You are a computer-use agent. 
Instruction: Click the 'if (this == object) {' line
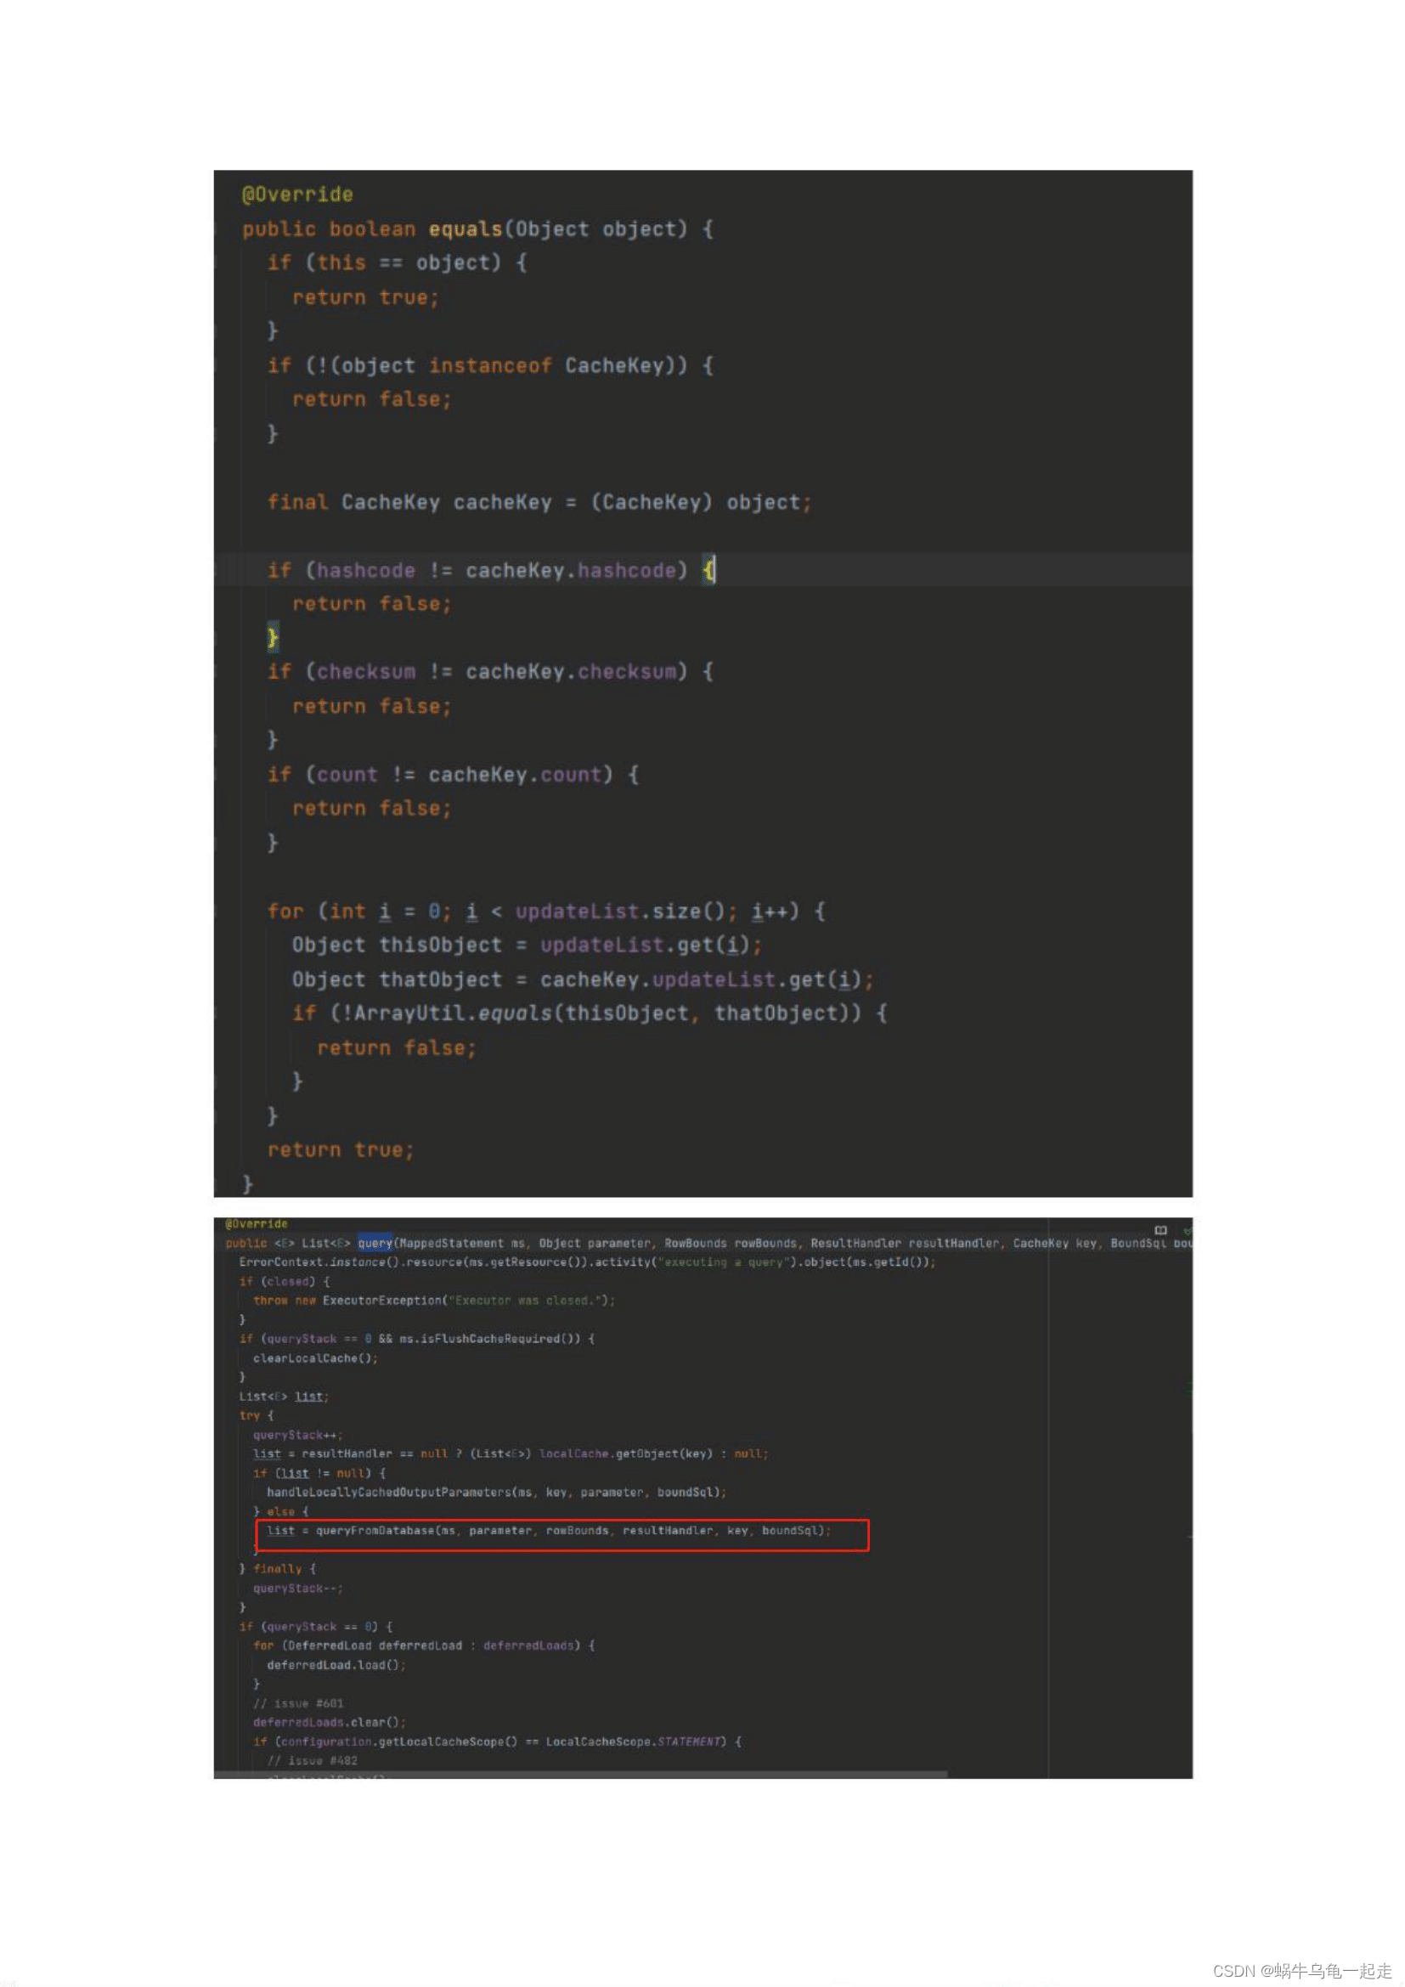coord(397,263)
